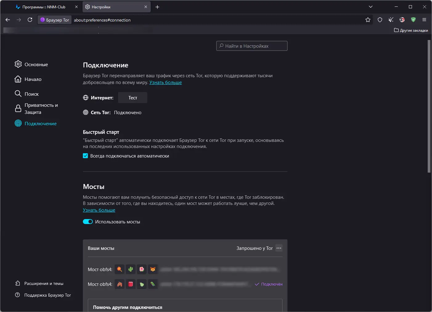
Task: Click the vertical page scrollbar
Action: tap(429, 106)
